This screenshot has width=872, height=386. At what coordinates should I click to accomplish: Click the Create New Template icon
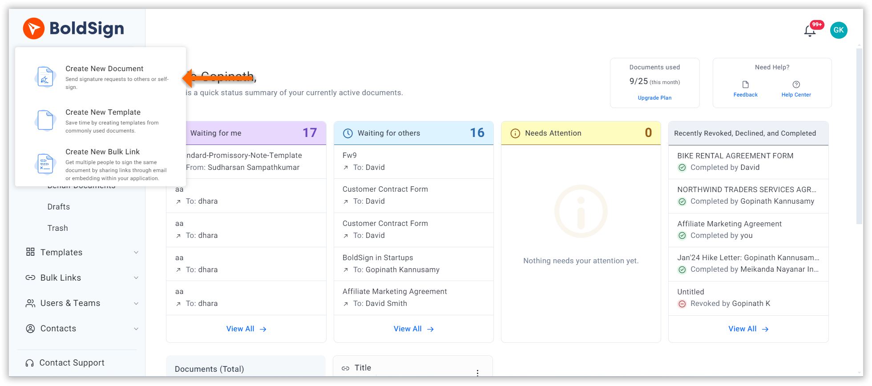coord(45,121)
